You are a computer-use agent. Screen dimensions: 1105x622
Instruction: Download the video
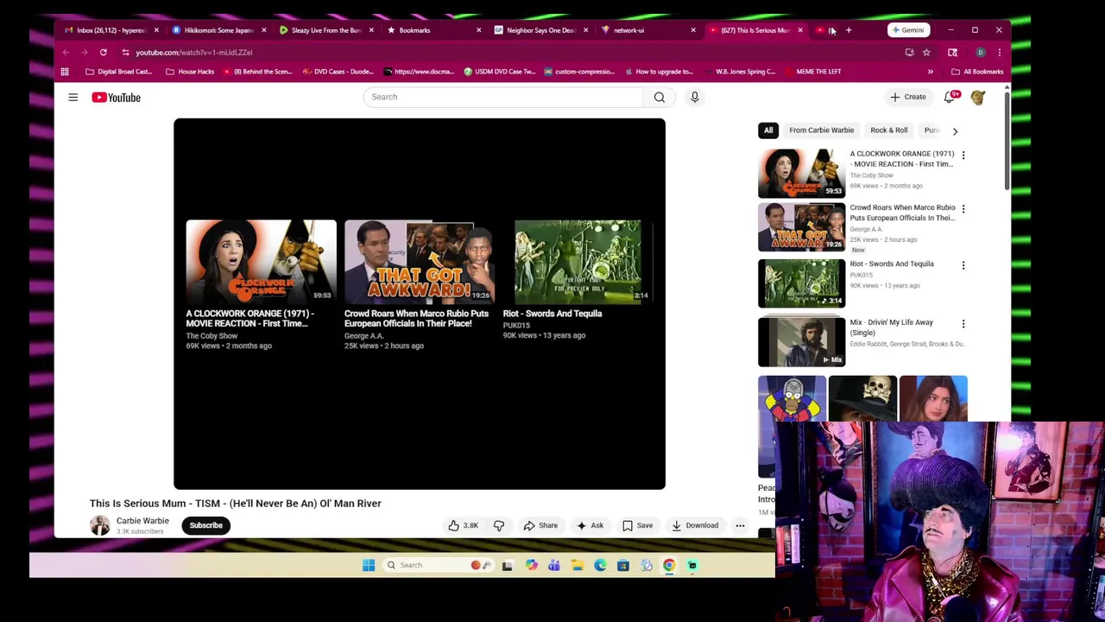(x=695, y=525)
